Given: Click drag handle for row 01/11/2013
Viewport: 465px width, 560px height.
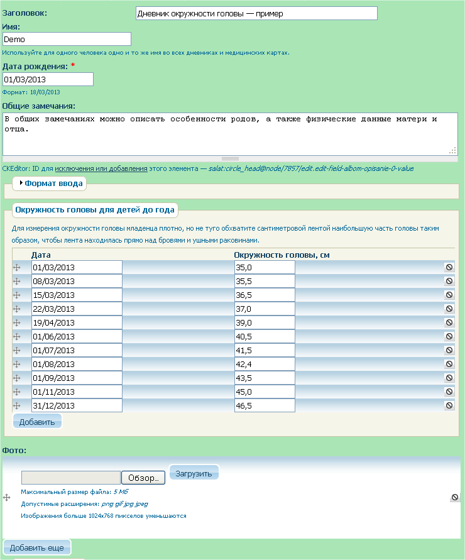Looking at the screenshot, I should pyautogui.click(x=16, y=392).
